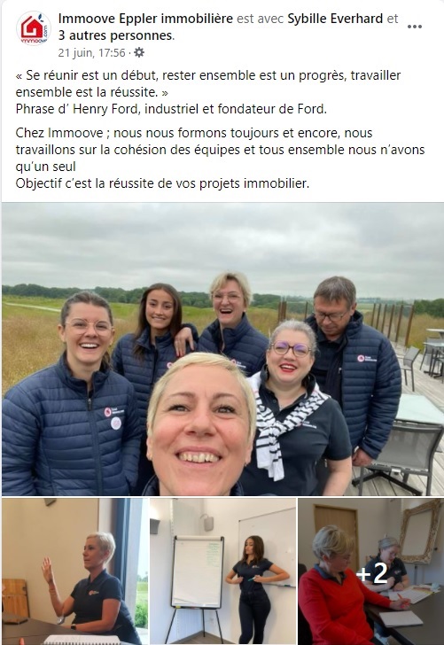Viewport: 444px width, 645px height.
Task: View thumbnail of woman gesturing with raised hand
Action: coord(75,571)
